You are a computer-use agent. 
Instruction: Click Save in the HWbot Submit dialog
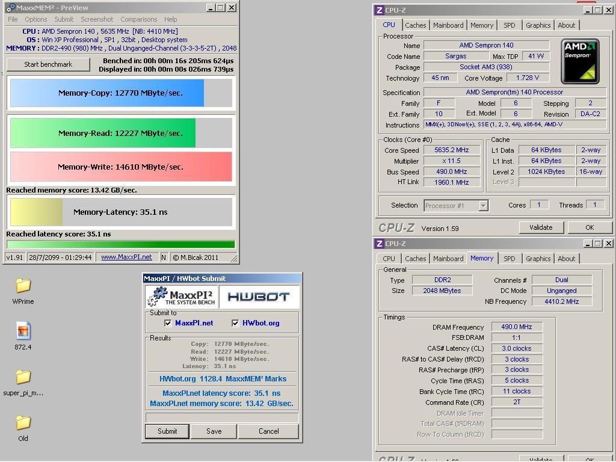coord(214,431)
